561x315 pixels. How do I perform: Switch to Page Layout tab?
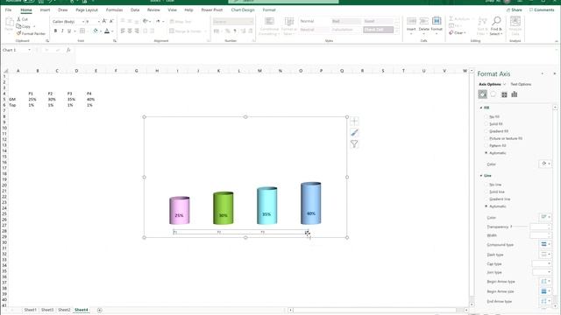coord(87,10)
